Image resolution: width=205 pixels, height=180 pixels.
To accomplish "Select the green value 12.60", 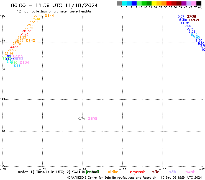I will 13,63.
